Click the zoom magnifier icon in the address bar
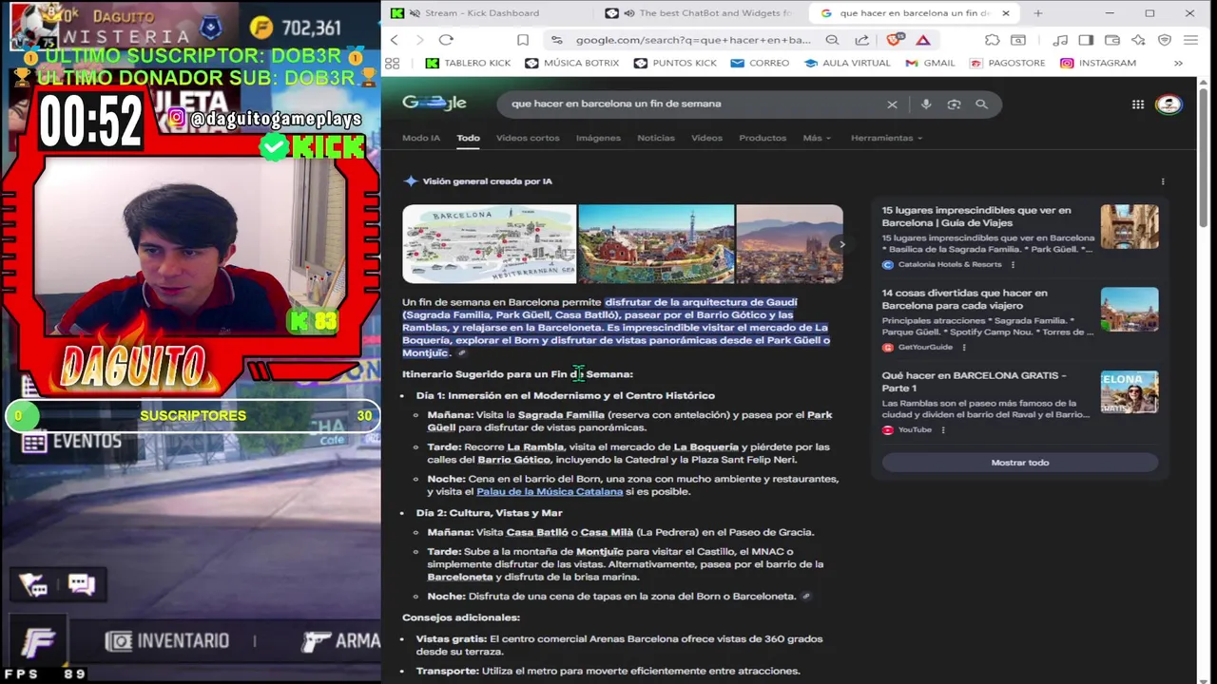This screenshot has height=684, width=1217. pos(832,40)
